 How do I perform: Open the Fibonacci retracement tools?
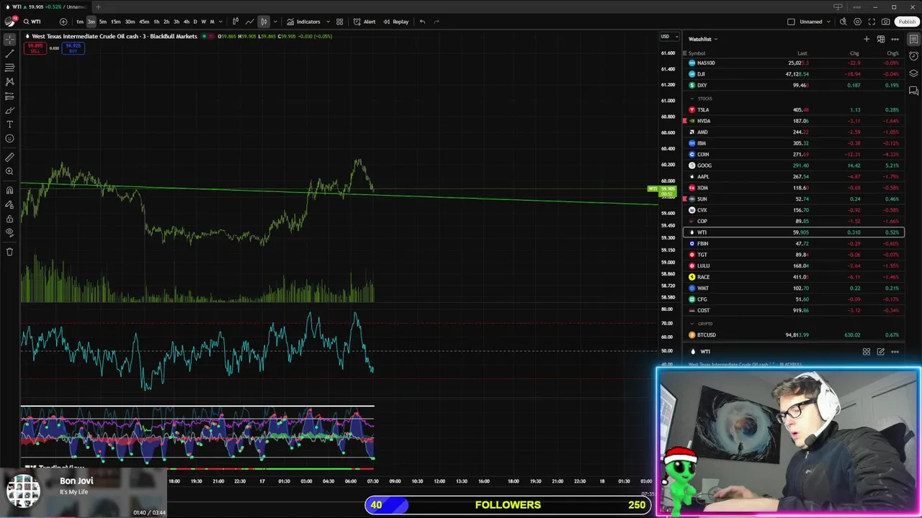9,68
